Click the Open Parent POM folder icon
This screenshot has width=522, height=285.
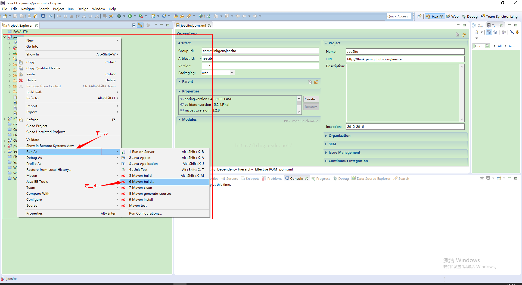tap(316, 82)
